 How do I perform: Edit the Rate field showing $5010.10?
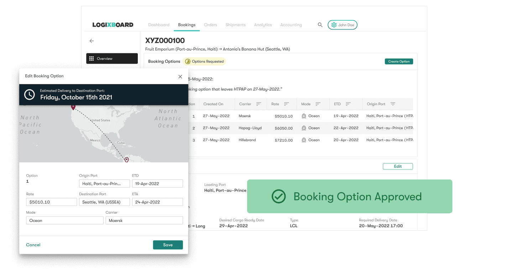tap(51, 202)
